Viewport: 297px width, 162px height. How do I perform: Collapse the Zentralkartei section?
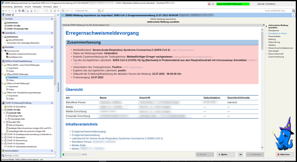click(52, 33)
